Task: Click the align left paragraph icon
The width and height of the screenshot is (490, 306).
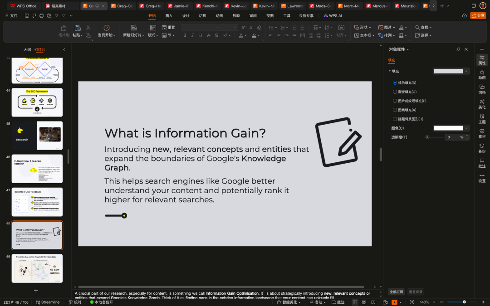Action: pyautogui.click(x=270, y=36)
